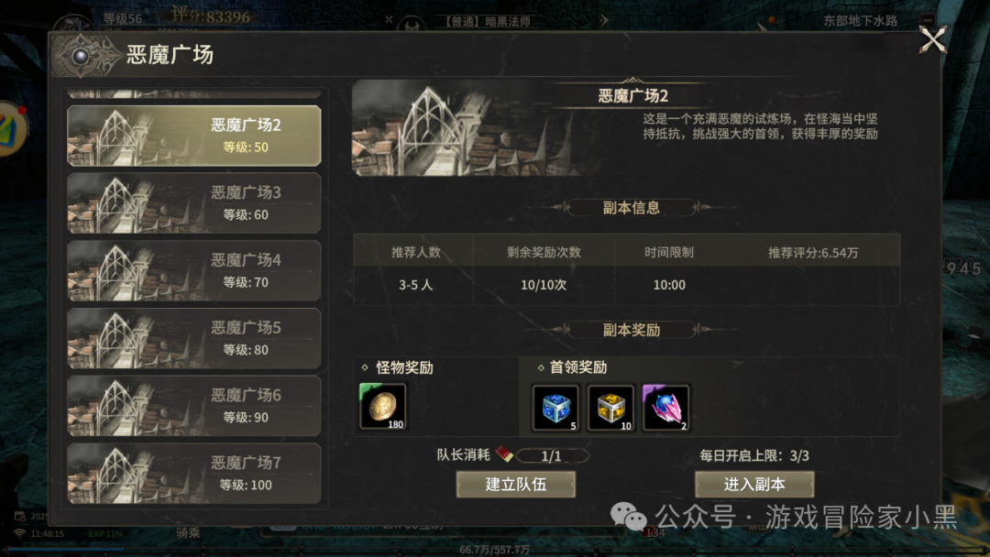Select 恶魔广场2 level 50 dungeon

[x=193, y=136]
